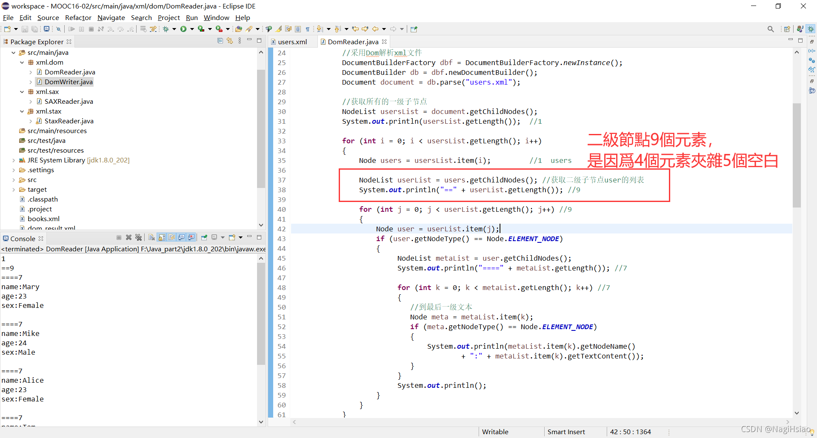Toggle Scroll Lock in Console
This screenshot has width=817, height=438.
(161, 237)
